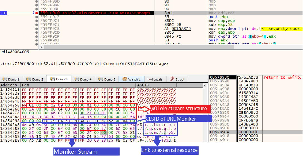Open the Watch 1 dog icon
The width and height of the screenshot is (304, 157).
click(x=124, y=79)
